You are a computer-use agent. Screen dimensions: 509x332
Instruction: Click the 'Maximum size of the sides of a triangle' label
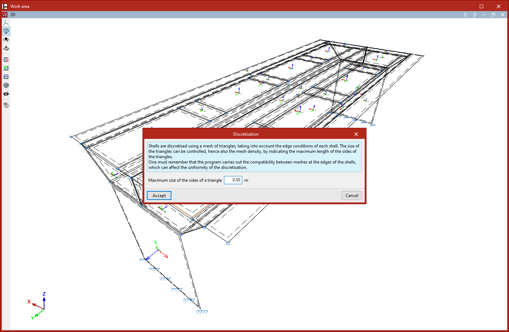click(185, 180)
